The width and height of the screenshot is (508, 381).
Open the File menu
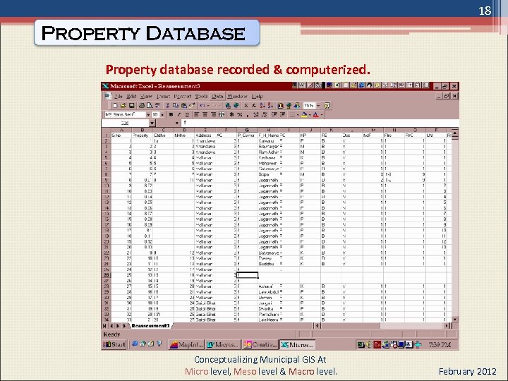[119, 96]
